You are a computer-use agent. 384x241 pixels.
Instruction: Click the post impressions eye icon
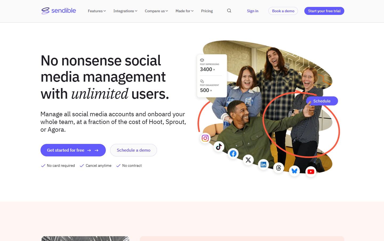202,60
